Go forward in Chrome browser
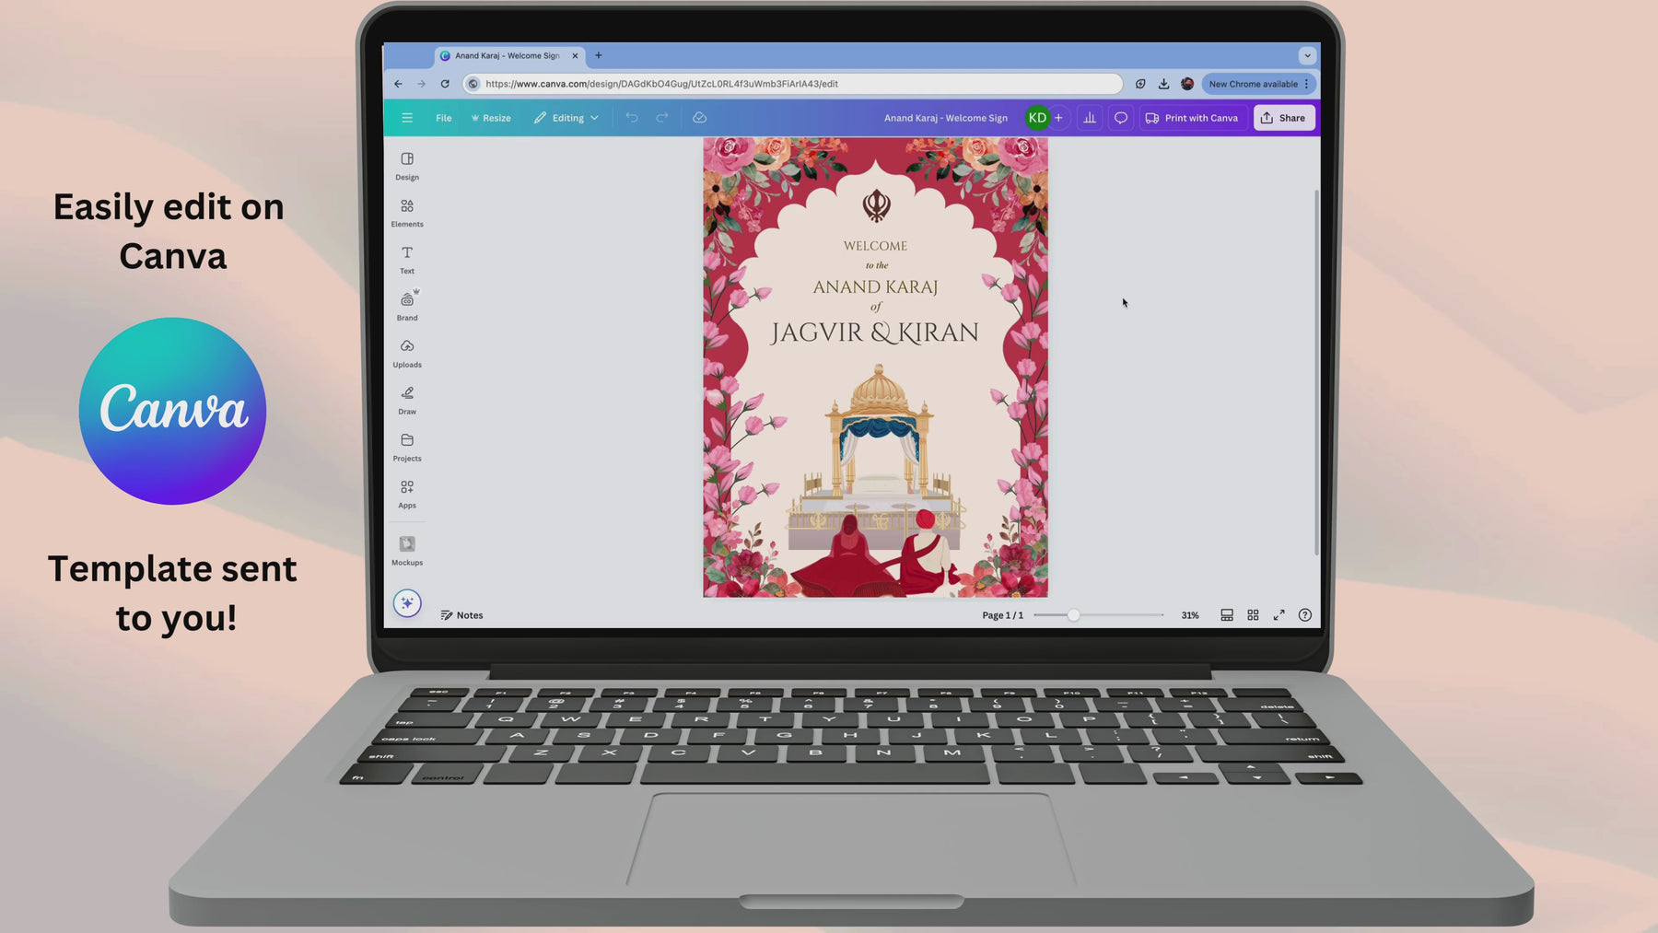 pos(422,84)
